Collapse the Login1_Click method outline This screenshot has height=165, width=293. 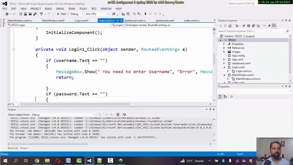click(13, 49)
